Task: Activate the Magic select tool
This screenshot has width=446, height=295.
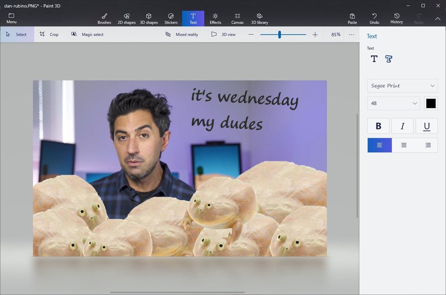Action: tap(87, 34)
